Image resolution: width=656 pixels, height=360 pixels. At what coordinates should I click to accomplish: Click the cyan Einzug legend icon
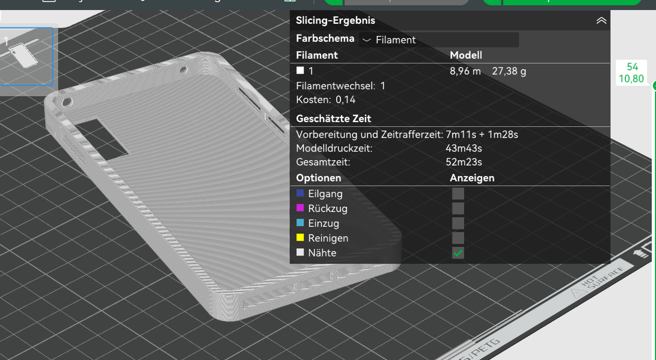300,224
